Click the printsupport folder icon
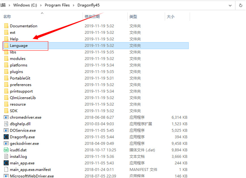The image size is (246, 178). tap(6, 91)
